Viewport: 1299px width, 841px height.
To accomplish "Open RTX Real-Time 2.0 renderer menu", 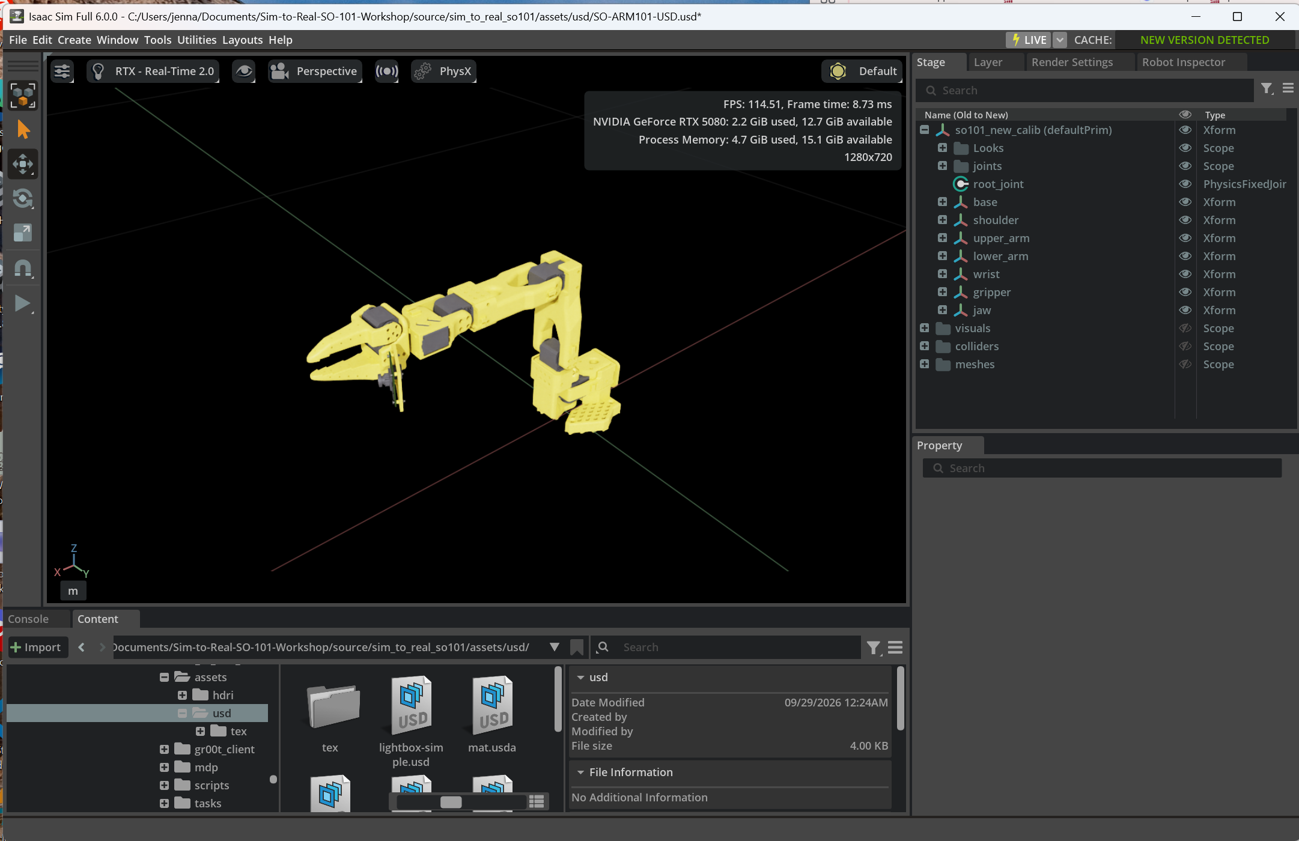I will pos(153,71).
